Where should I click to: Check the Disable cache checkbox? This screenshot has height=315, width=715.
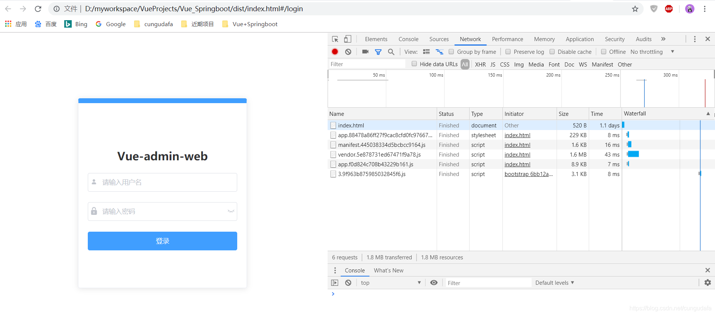(x=552, y=52)
